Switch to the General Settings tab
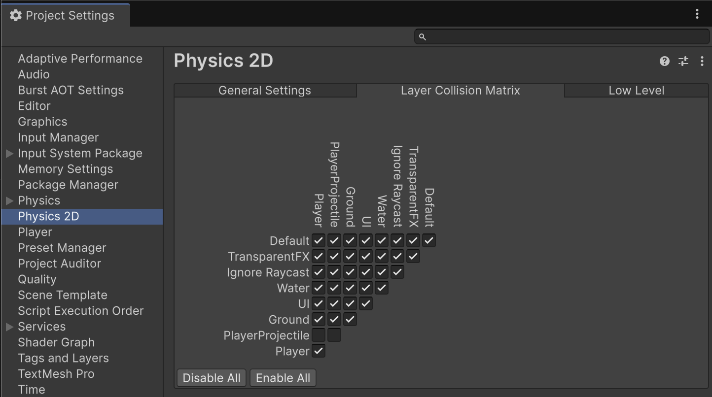712x397 pixels. [x=265, y=91]
